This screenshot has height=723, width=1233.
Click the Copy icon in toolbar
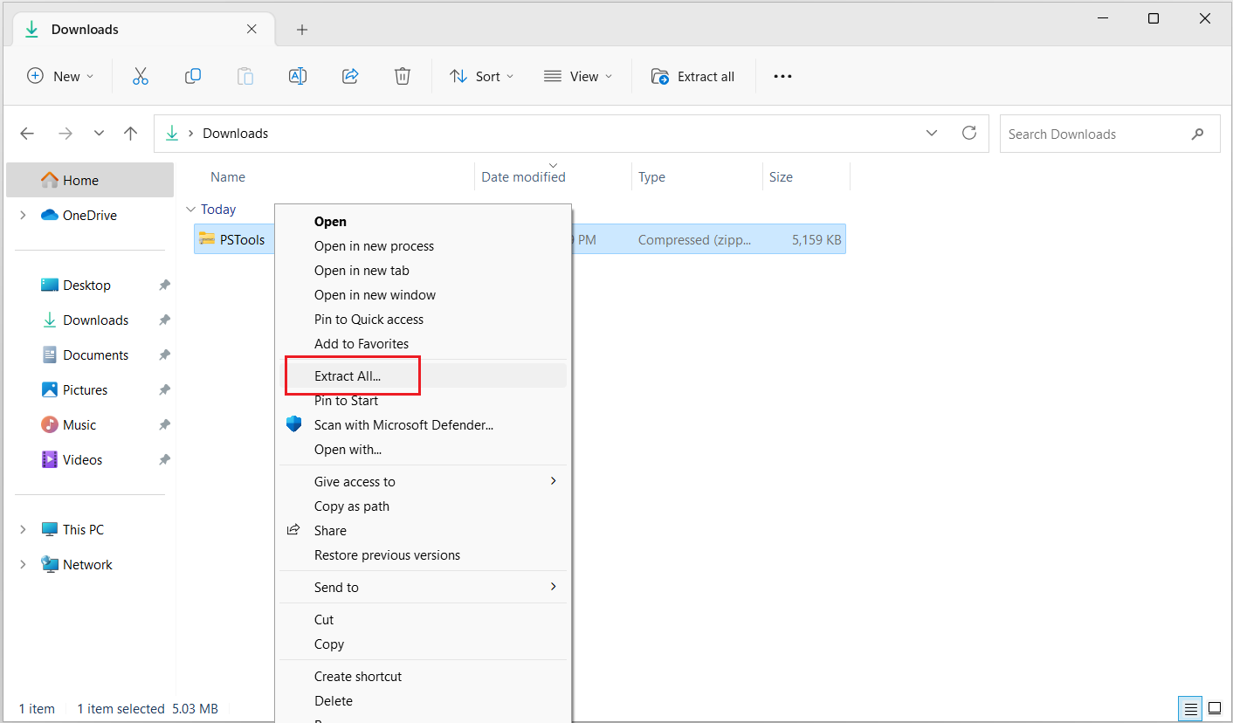click(x=193, y=77)
